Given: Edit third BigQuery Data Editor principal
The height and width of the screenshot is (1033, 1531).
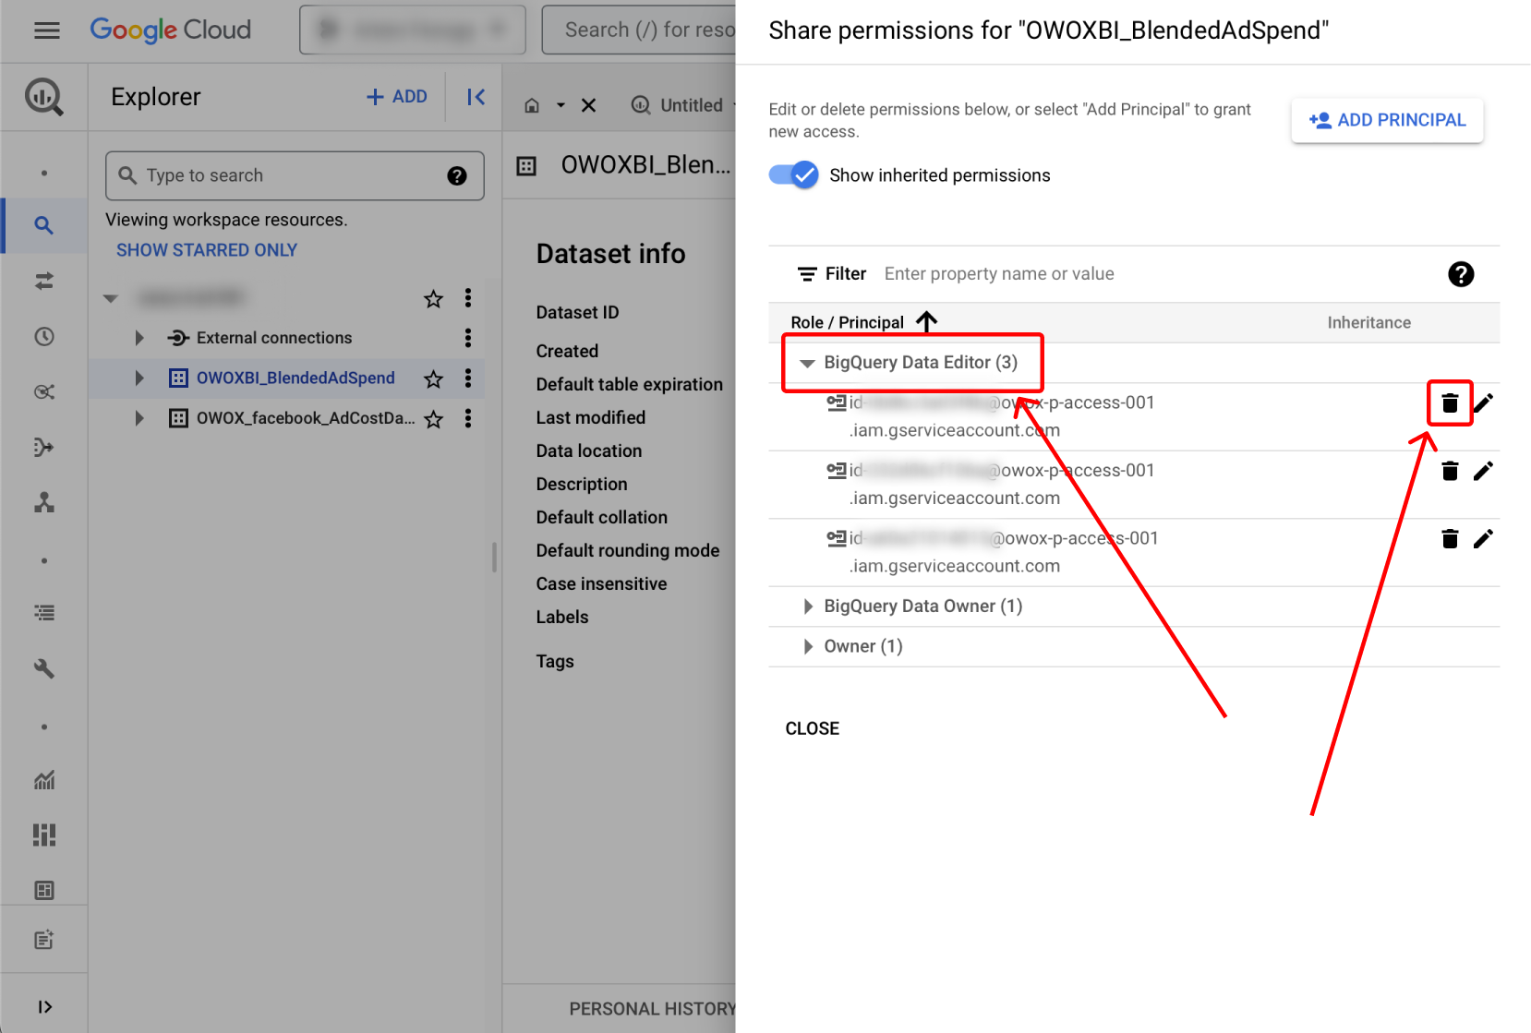Looking at the screenshot, I should click(x=1483, y=539).
